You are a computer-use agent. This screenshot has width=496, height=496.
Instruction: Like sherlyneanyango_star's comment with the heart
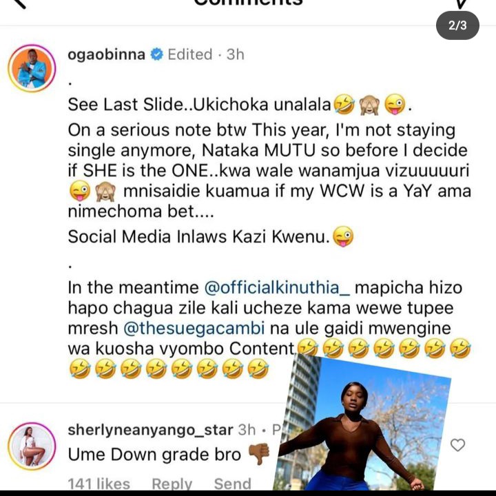457,445
